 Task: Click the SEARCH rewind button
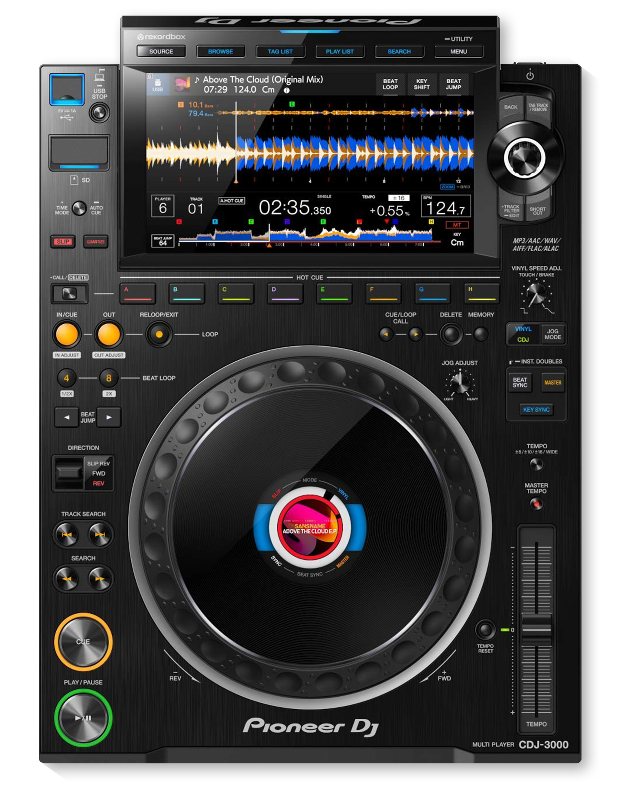click(67, 579)
